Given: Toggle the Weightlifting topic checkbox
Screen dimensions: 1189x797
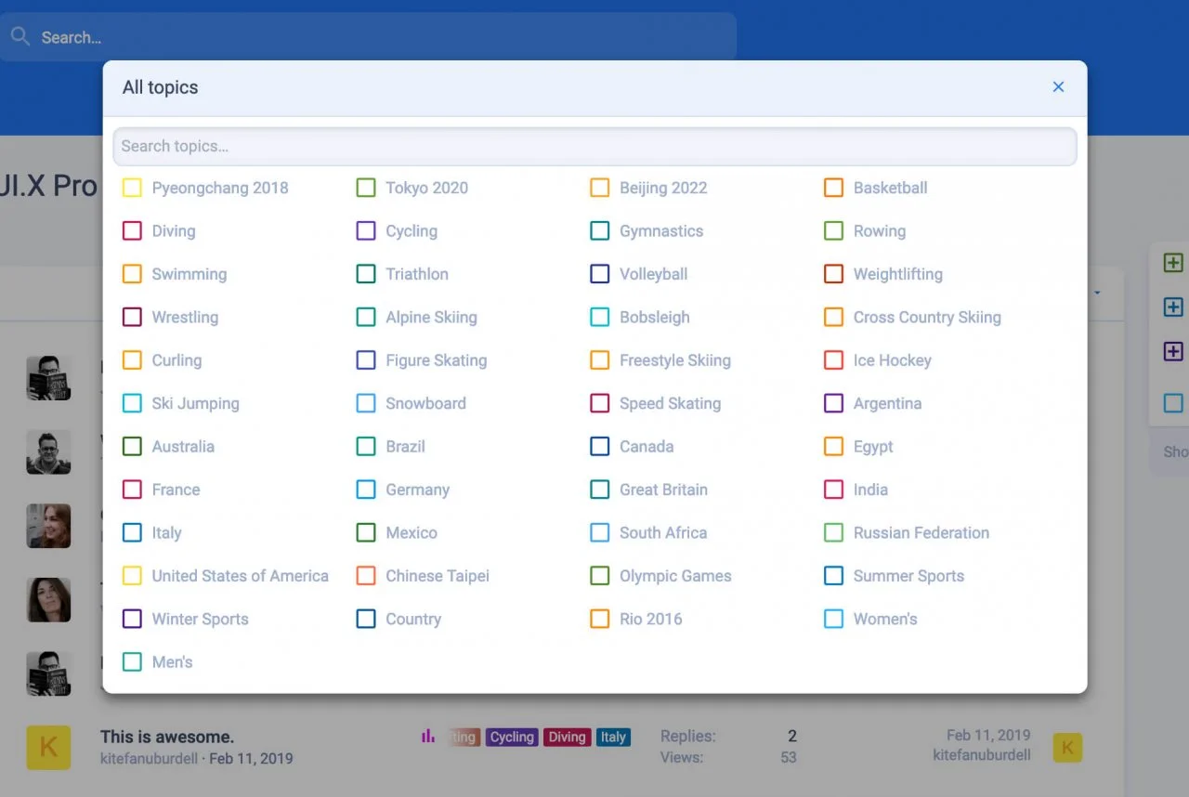Looking at the screenshot, I should point(834,274).
